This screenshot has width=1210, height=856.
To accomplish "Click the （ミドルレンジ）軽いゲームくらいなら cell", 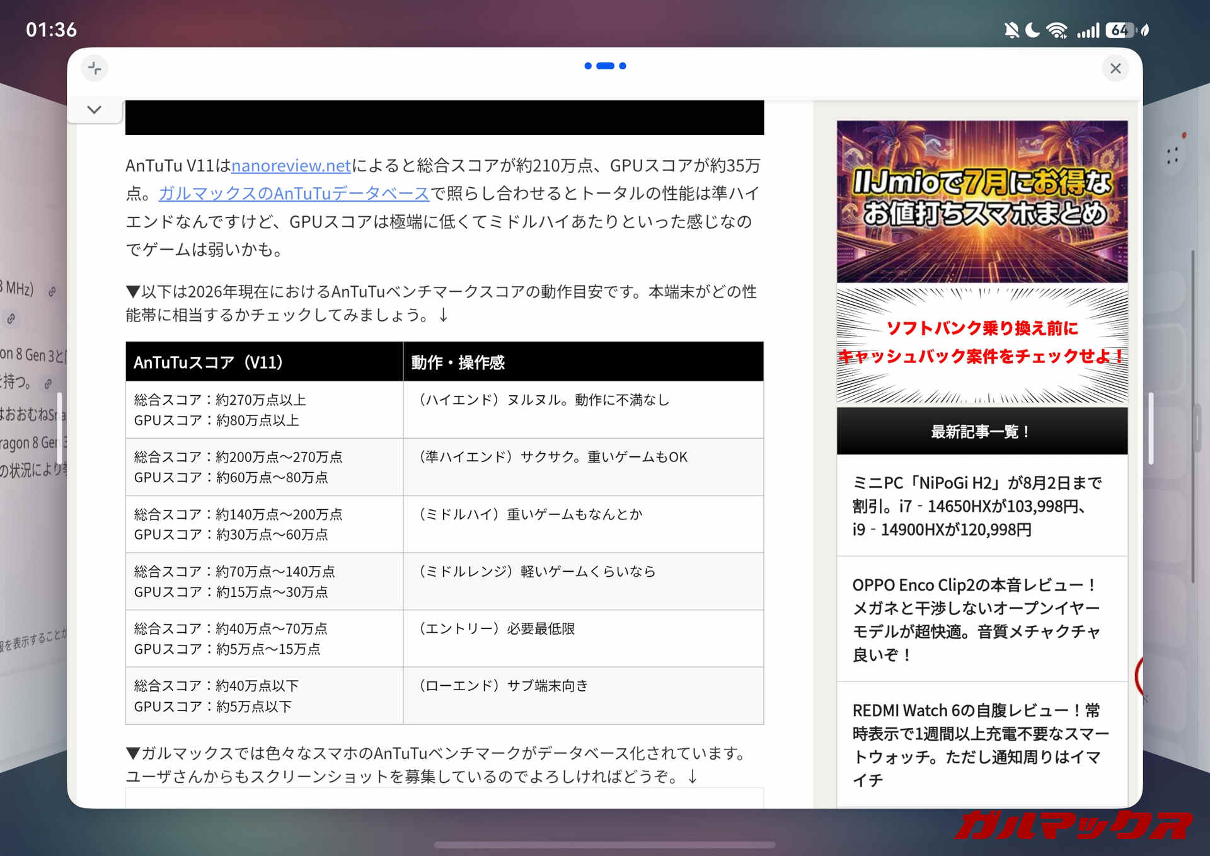I will (584, 581).
